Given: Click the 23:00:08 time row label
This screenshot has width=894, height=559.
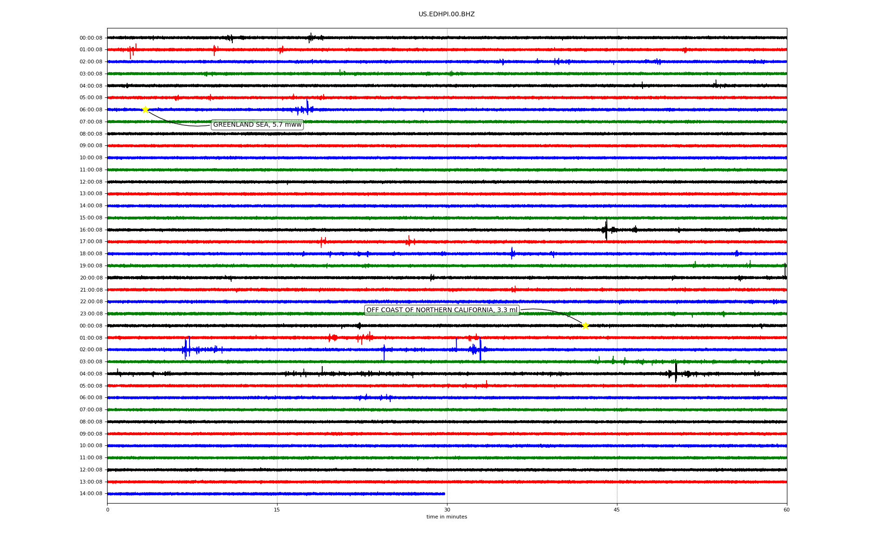Looking at the screenshot, I should pyautogui.click(x=91, y=314).
